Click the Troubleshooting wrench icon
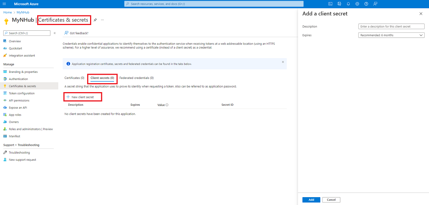Image resolution: width=429 pixels, height=205 pixels. [x=5, y=152]
